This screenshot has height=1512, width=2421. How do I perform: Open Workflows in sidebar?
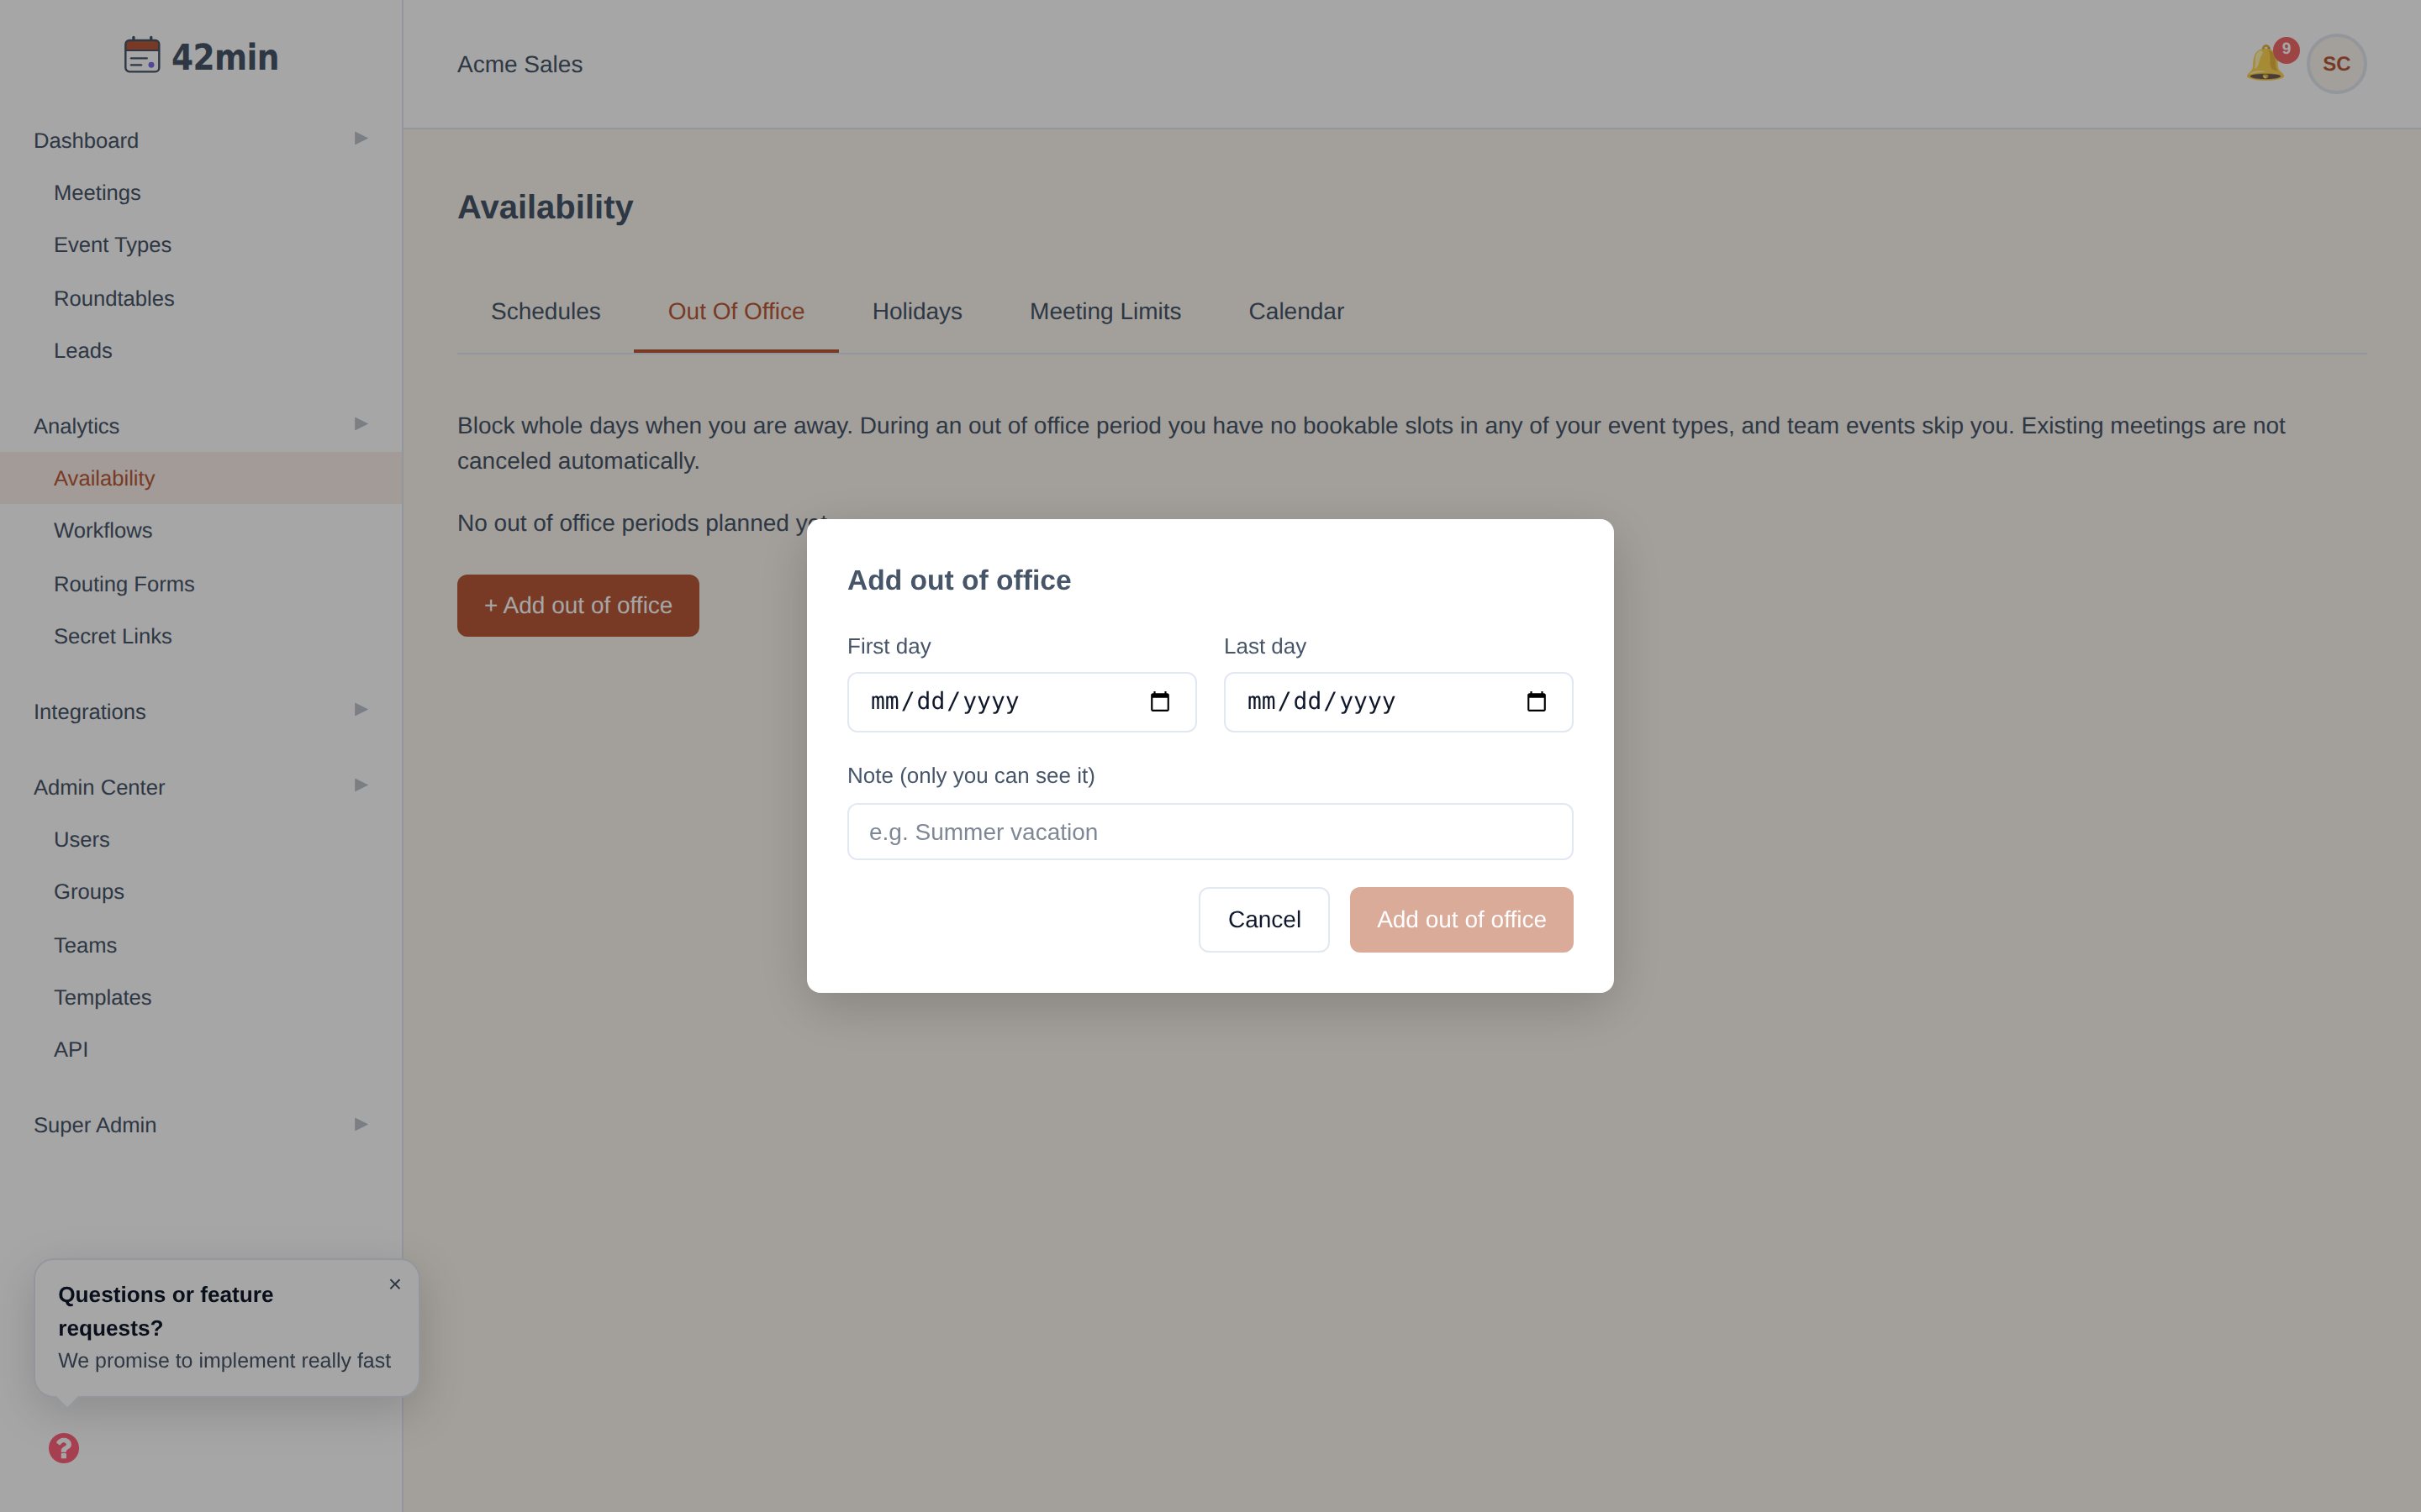(x=103, y=531)
